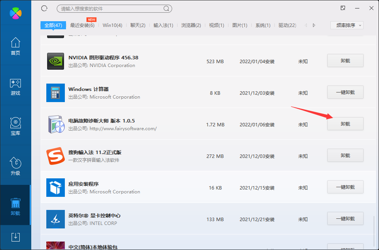Click 一键卸载 for 应用安装程序
The height and width of the screenshot is (250, 379).
345,187
